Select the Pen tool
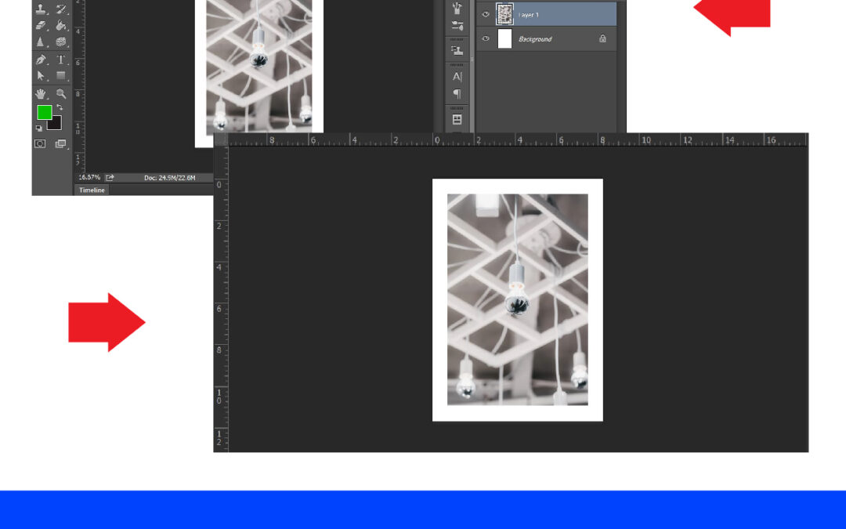This screenshot has width=846, height=529. [x=41, y=60]
